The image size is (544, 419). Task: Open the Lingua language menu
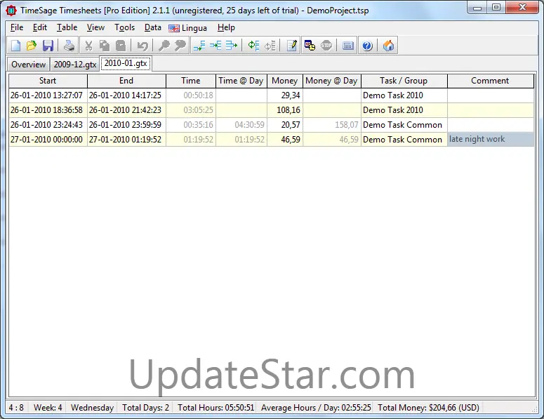187,28
